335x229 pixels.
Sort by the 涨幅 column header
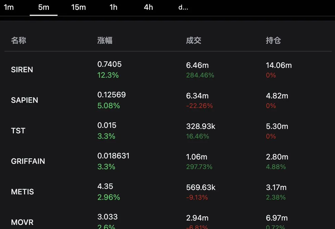click(105, 40)
